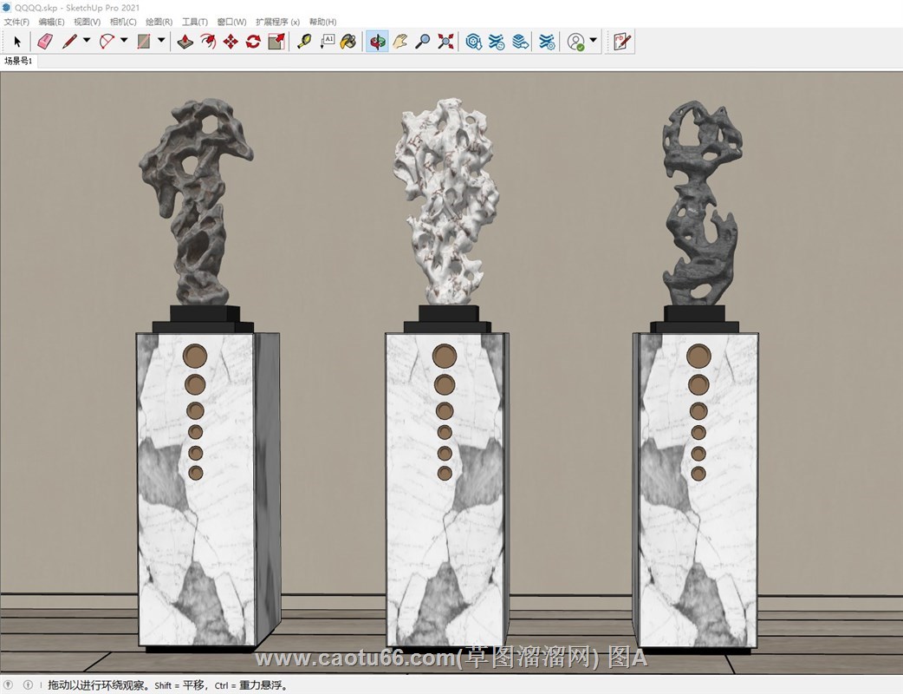Choose the Move tool with red arrows
Viewport: 903px width, 694px height.
click(231, 41)
